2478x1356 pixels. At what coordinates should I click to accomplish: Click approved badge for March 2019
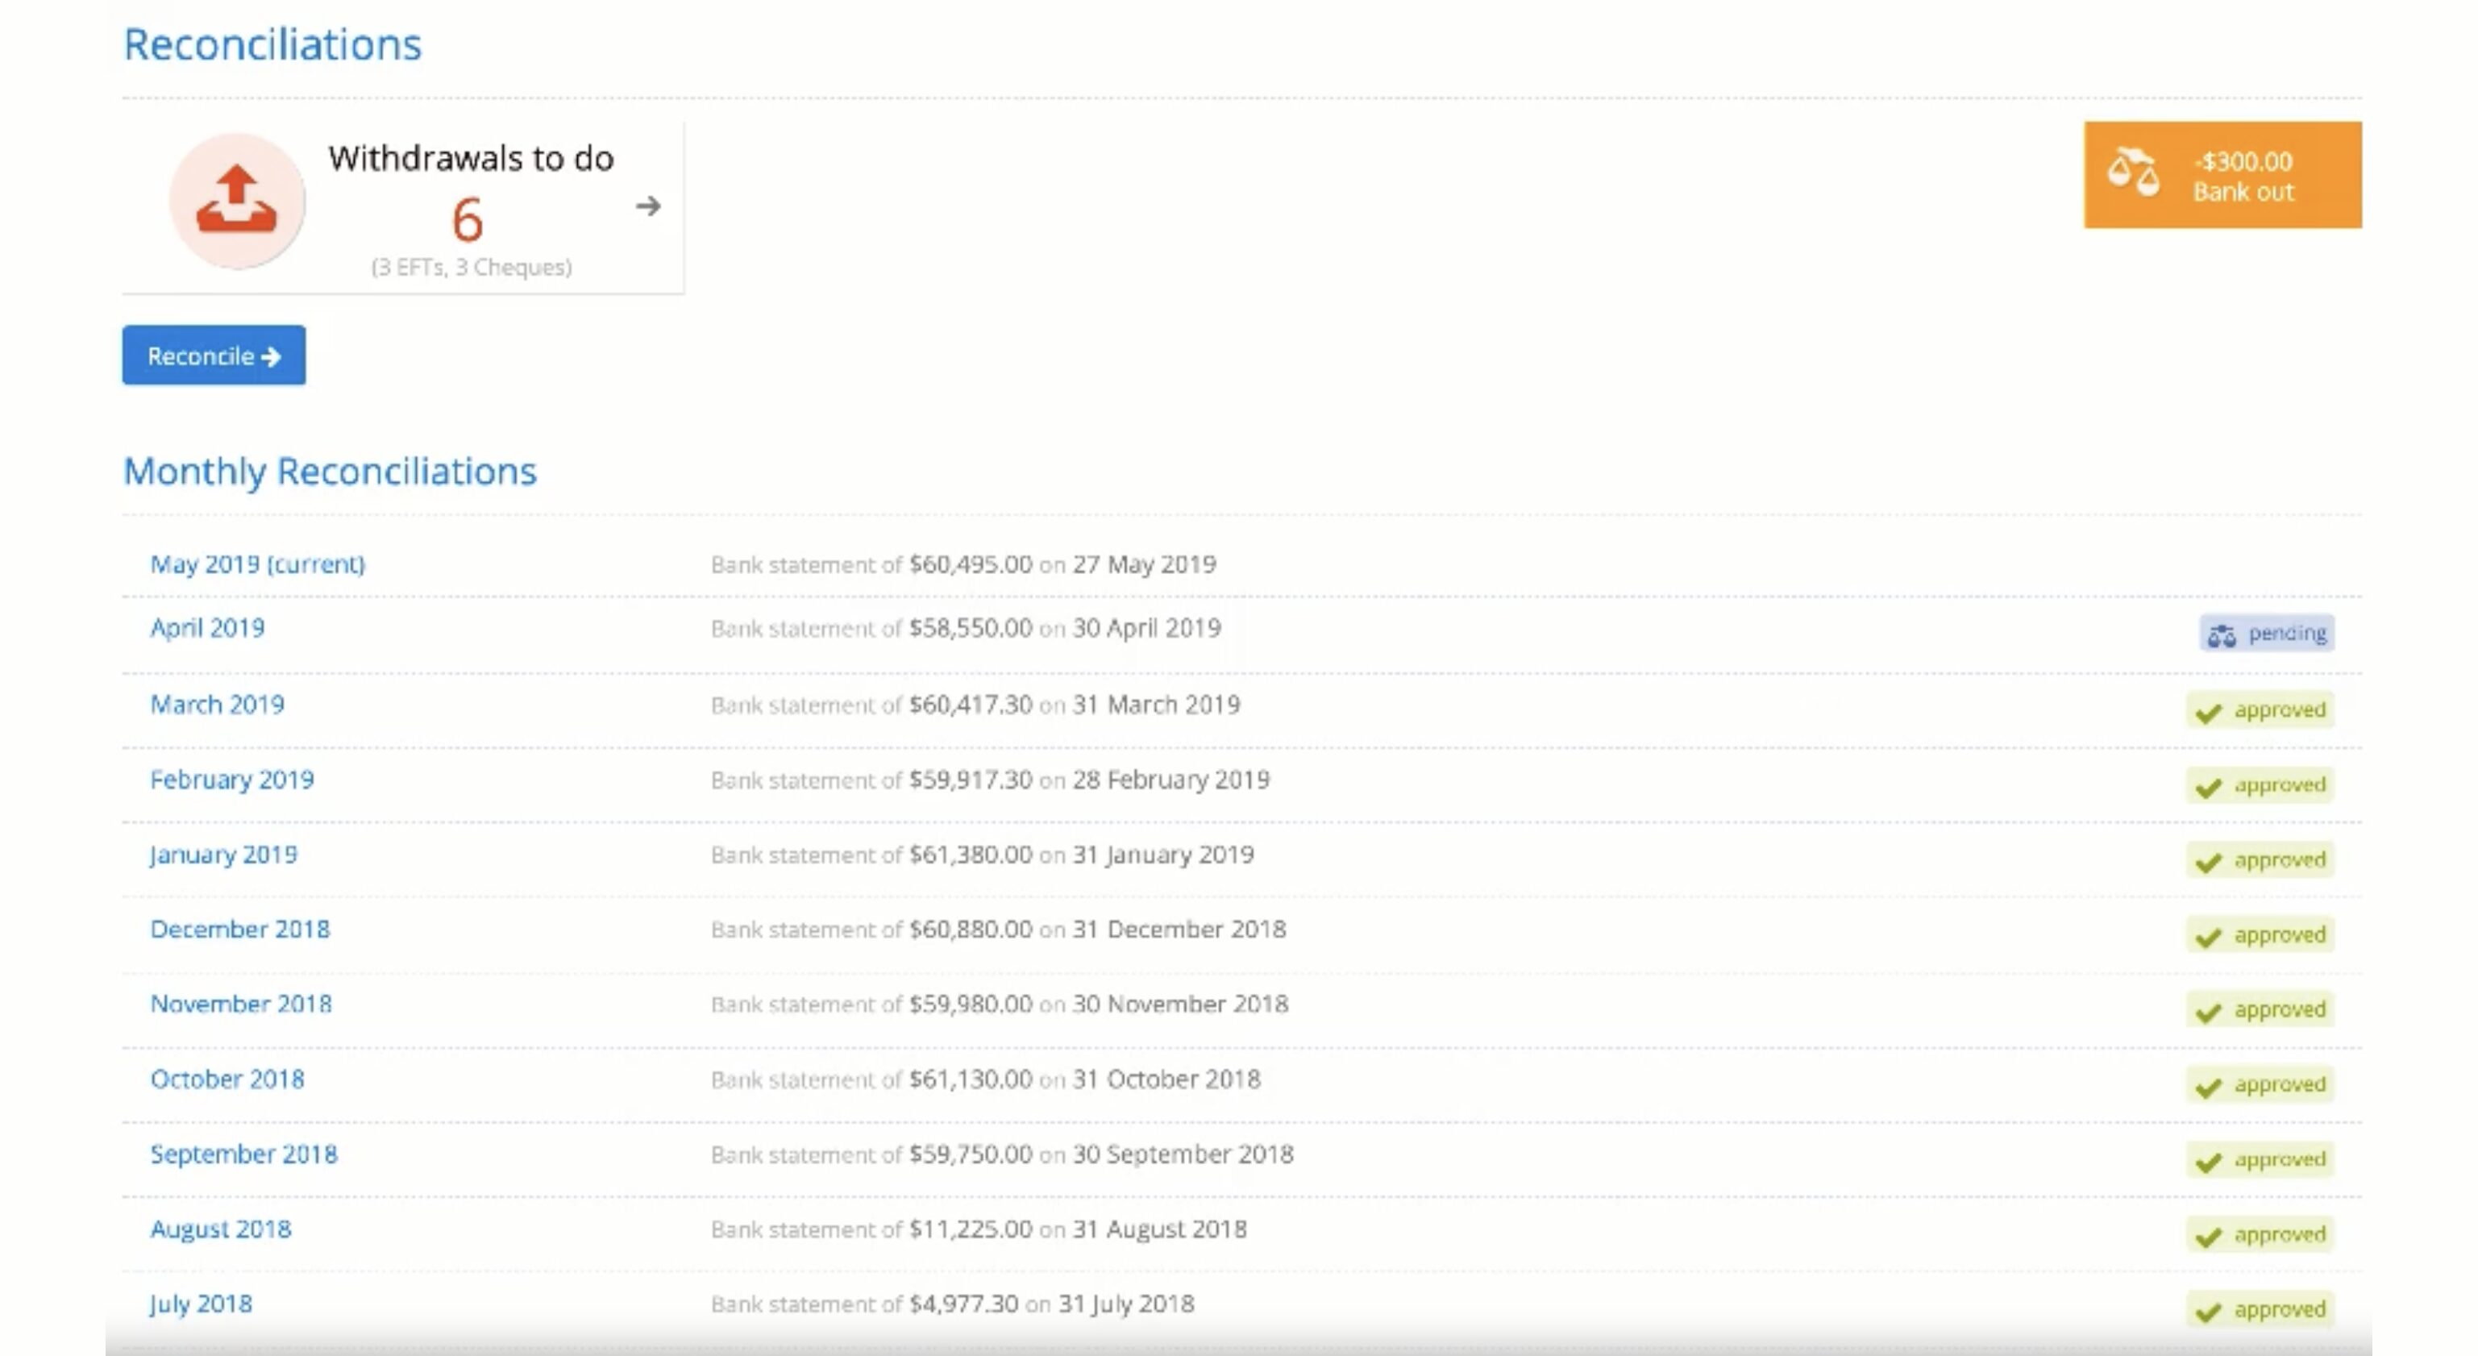click(2260, 709)
